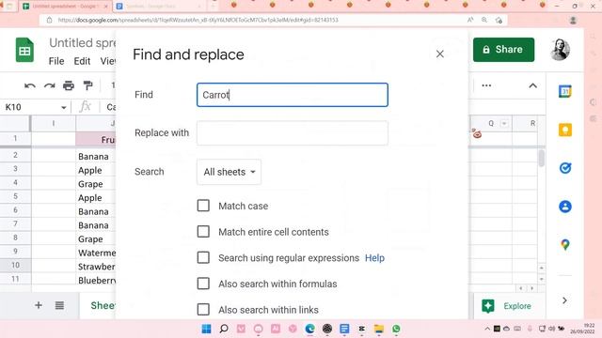Enable the Match case checkbox
This screenshot has width=602, height=338.
[x=203, y=206]
